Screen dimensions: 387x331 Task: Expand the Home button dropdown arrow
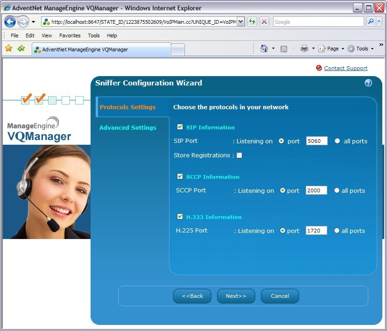(x=273, y=49)
